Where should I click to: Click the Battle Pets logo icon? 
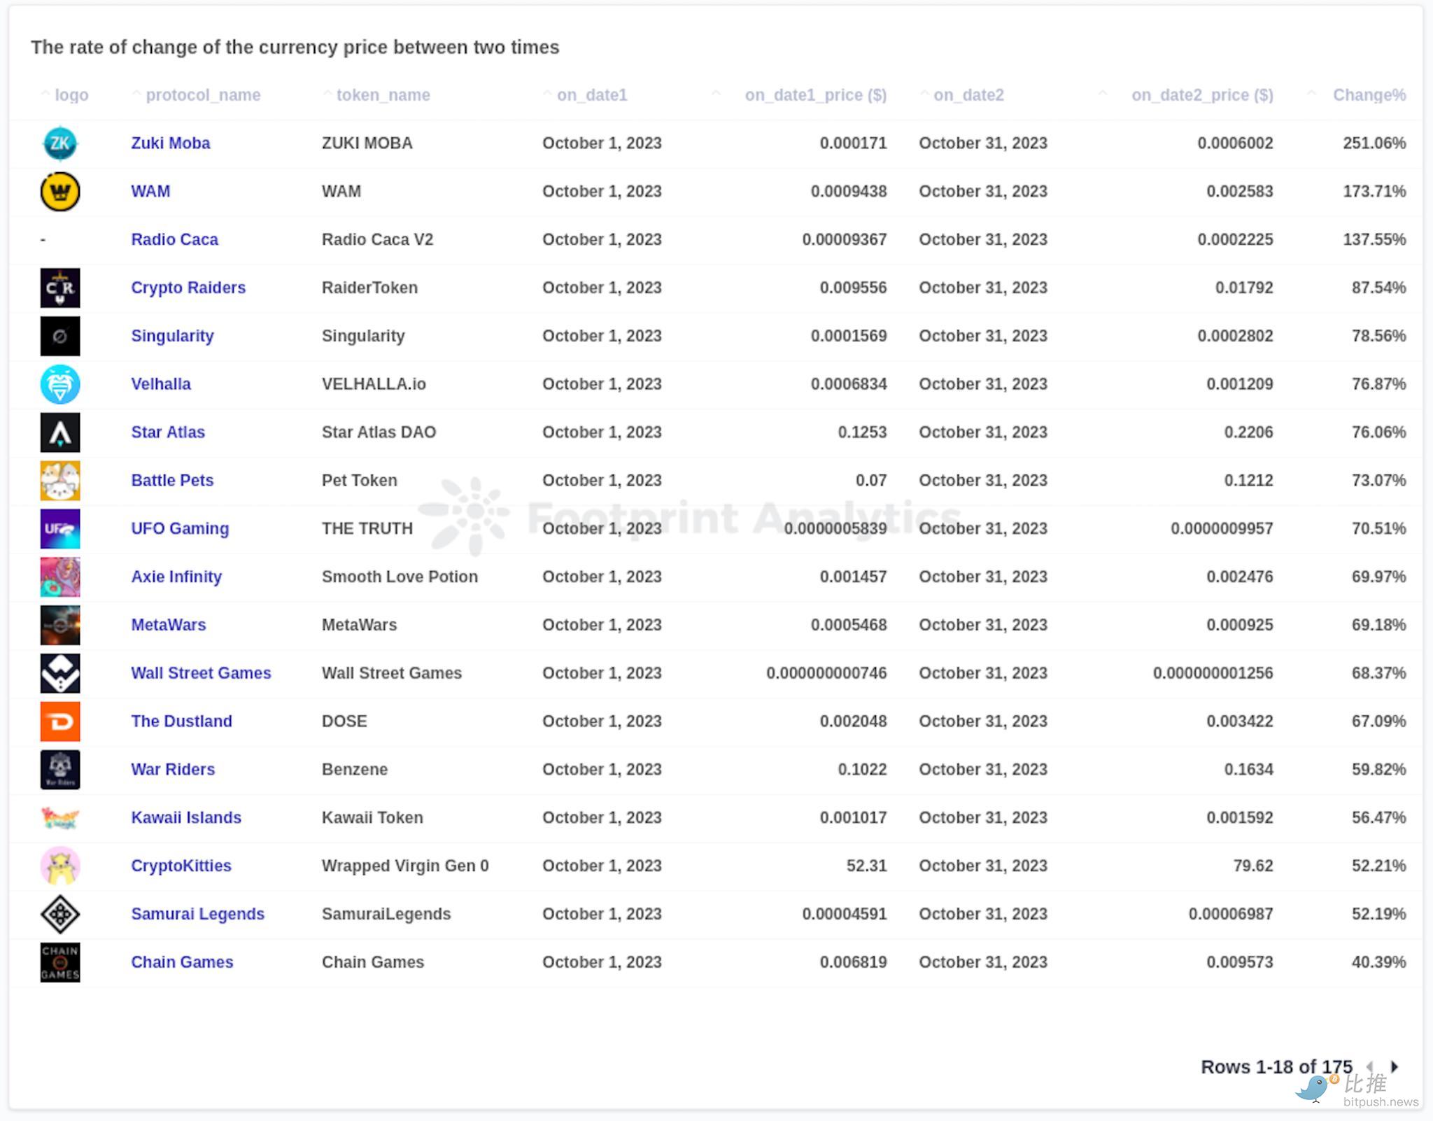(x=60, y=481)
